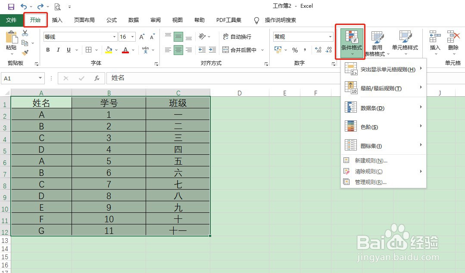Open the 文件 tab
The height and width of the screenshot is (273, 465).
(x=11, y=20)
